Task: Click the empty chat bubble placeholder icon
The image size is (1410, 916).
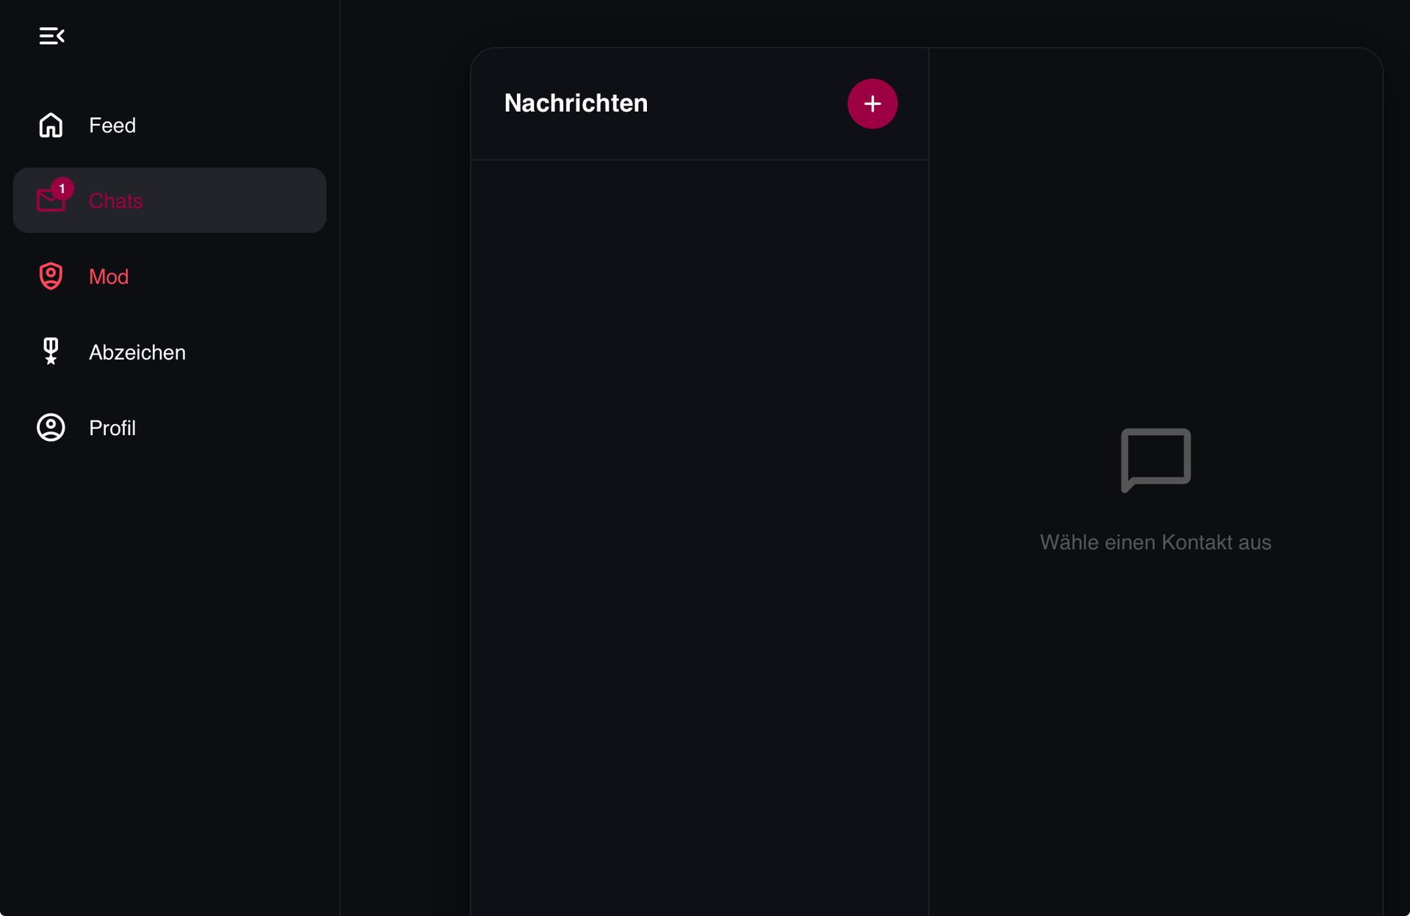Action: point(1155,459)
